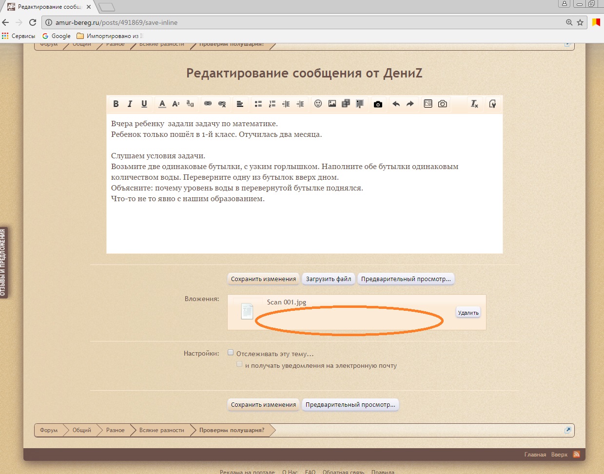The height and width of the screenshot is (474, 604).
Task: Click lower 'Предварительный просмотр...' button
Action: tap(350, 404)
